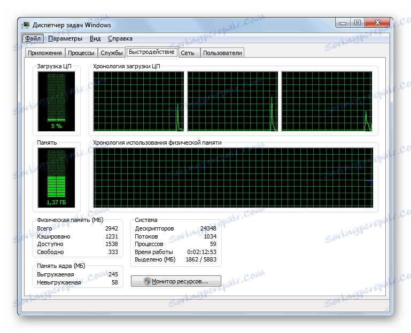The height and width of the screenshot is (333, 411).
Task: Click the Кэшировано value 1231
Action: click(x=112, y=236)
